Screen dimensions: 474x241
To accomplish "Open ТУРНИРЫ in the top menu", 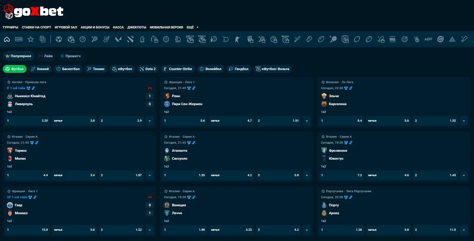I will coord(10,27).
